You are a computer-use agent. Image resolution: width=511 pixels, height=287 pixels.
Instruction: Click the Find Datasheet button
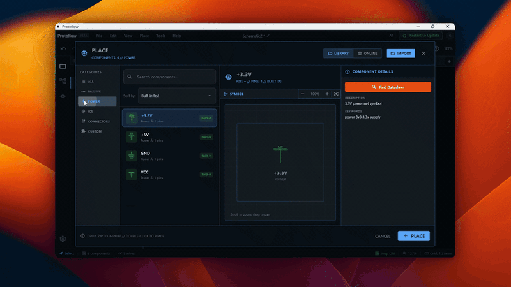coord(388,87)
